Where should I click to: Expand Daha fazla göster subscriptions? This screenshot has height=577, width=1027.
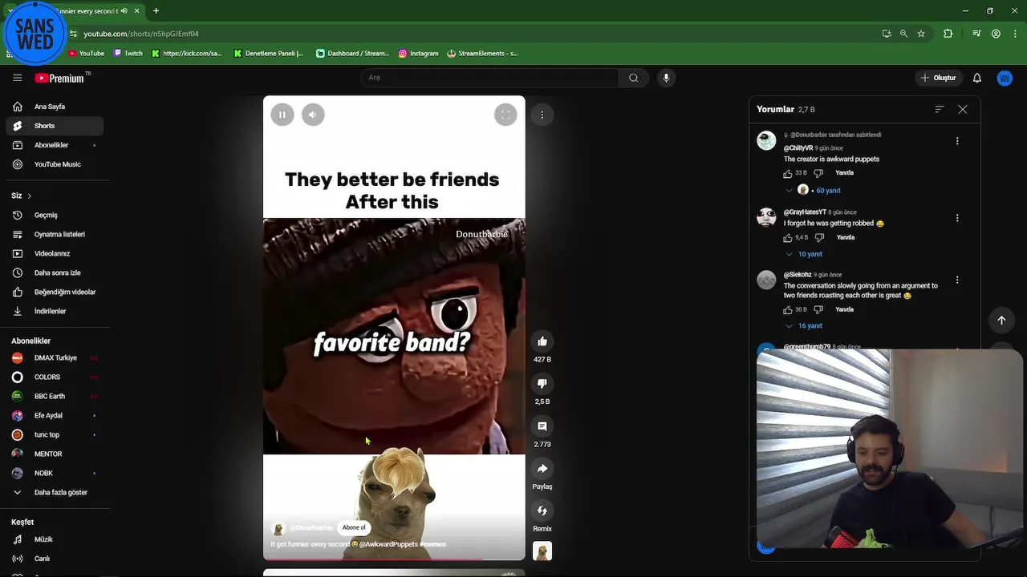click(x=55, y=492)
